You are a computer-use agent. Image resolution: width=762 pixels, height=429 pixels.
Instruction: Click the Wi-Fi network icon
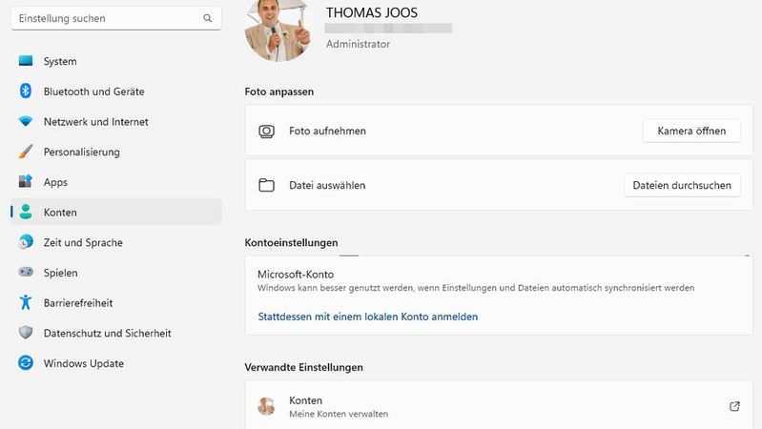pos(26,121)
